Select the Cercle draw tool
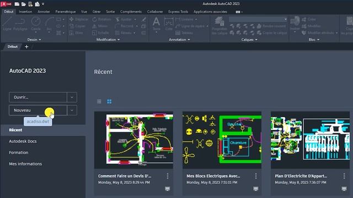This screenshot has width=353, height=198. pos(36,24)
